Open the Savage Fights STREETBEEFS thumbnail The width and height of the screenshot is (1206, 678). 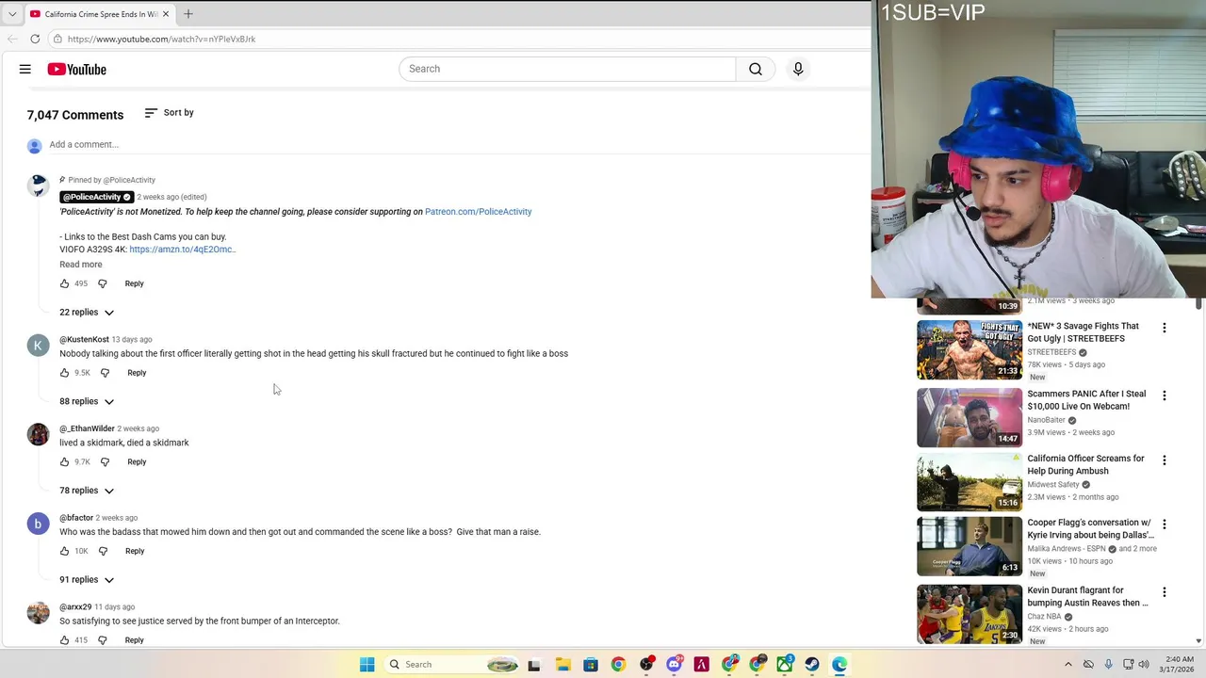970,349
